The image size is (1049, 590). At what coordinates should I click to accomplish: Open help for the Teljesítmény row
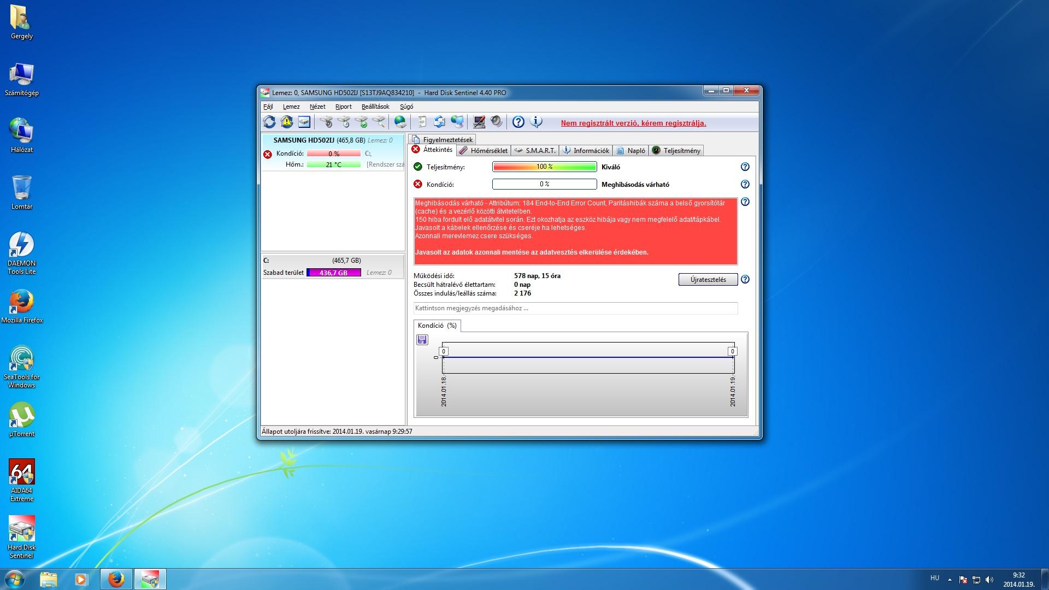[745, 167]
